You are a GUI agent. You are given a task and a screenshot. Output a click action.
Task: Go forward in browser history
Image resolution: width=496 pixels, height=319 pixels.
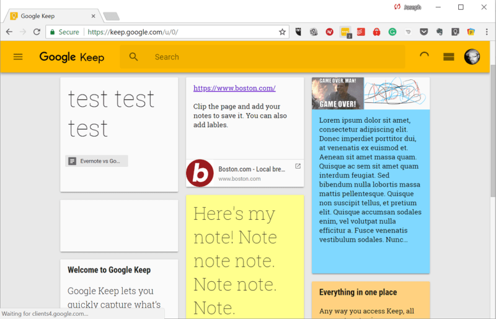[x=23, y=32]
